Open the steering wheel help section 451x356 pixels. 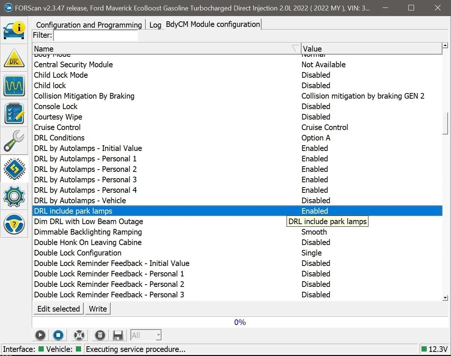pyautogui.click(x=14, y=224)
